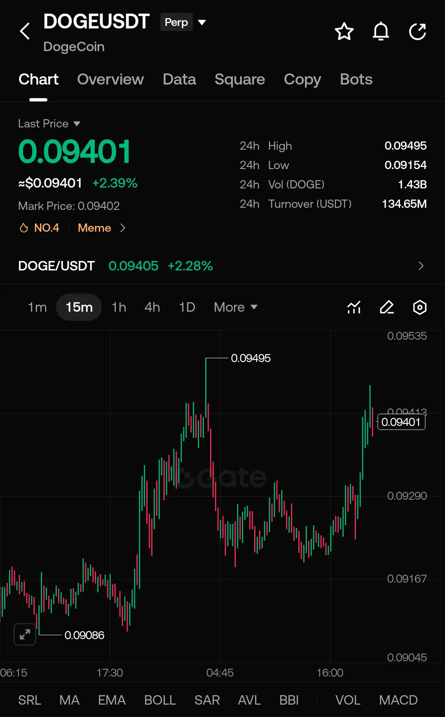Enable the AVL indicator
This screenshot has height=717, width=445.
tap(249, 700)
